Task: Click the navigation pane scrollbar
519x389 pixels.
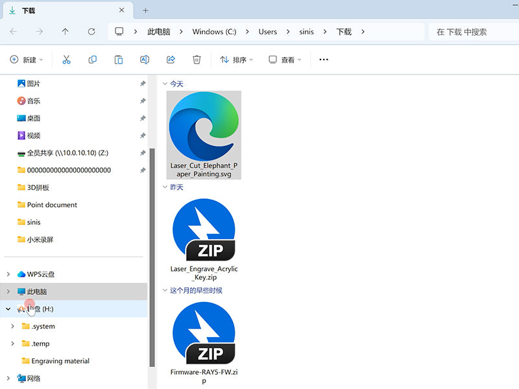Action: coord(152,257)
